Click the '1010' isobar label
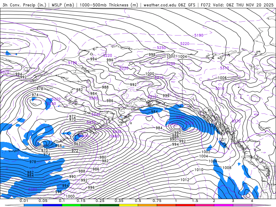Screen dimensions: 276x207 (199, 170)
